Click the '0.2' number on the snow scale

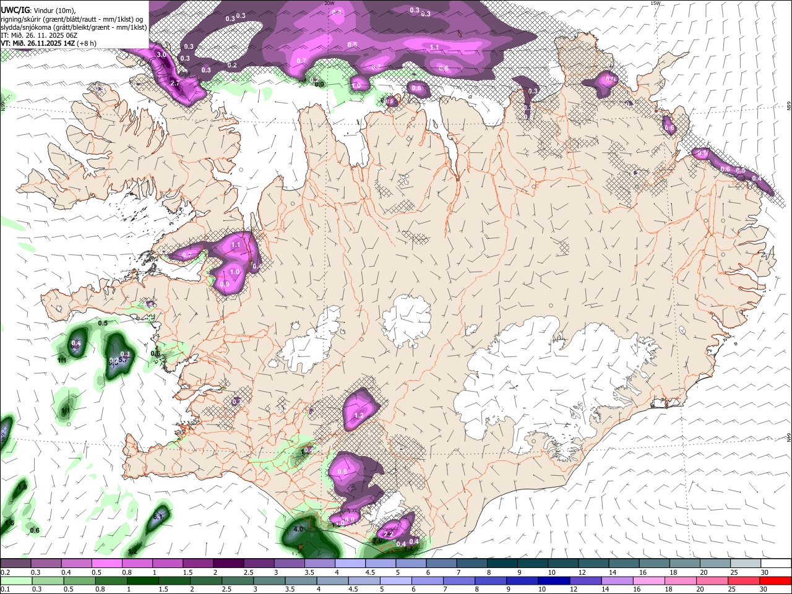pos(5,572)
